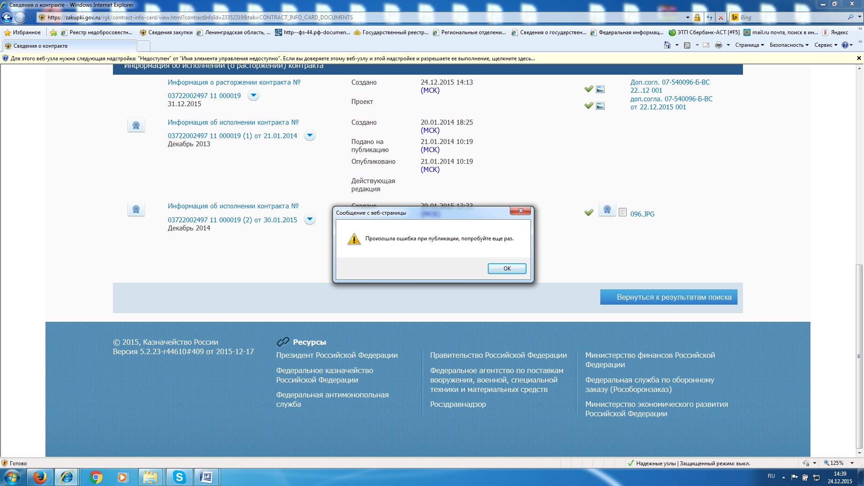
Task: Open the Ленинградская область bookmark
Action: point(234,32)
